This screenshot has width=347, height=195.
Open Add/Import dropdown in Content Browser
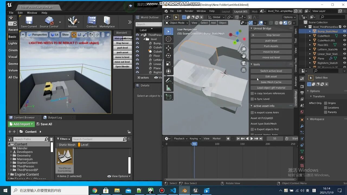21,124
